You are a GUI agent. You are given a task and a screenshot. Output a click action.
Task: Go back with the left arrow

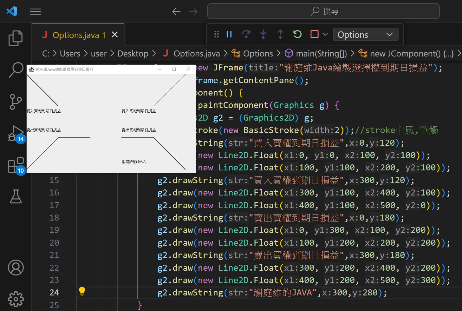[176, 12]
